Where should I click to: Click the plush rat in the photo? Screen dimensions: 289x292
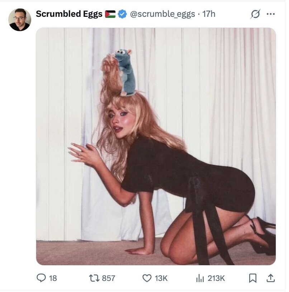125,72
